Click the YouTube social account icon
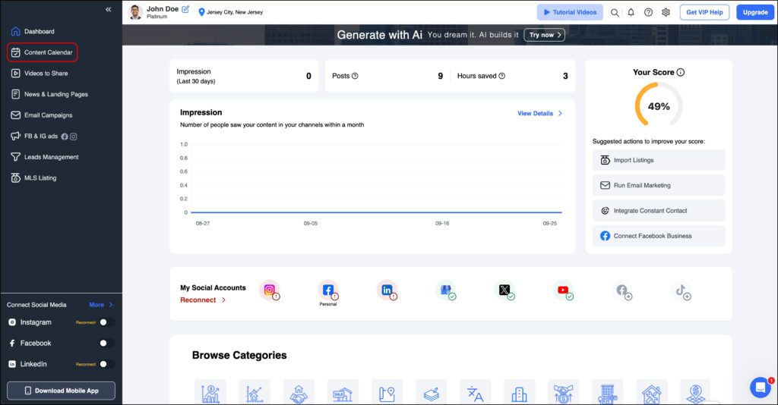The width and height of the screenshot is (778, 405). click(563, 290)
